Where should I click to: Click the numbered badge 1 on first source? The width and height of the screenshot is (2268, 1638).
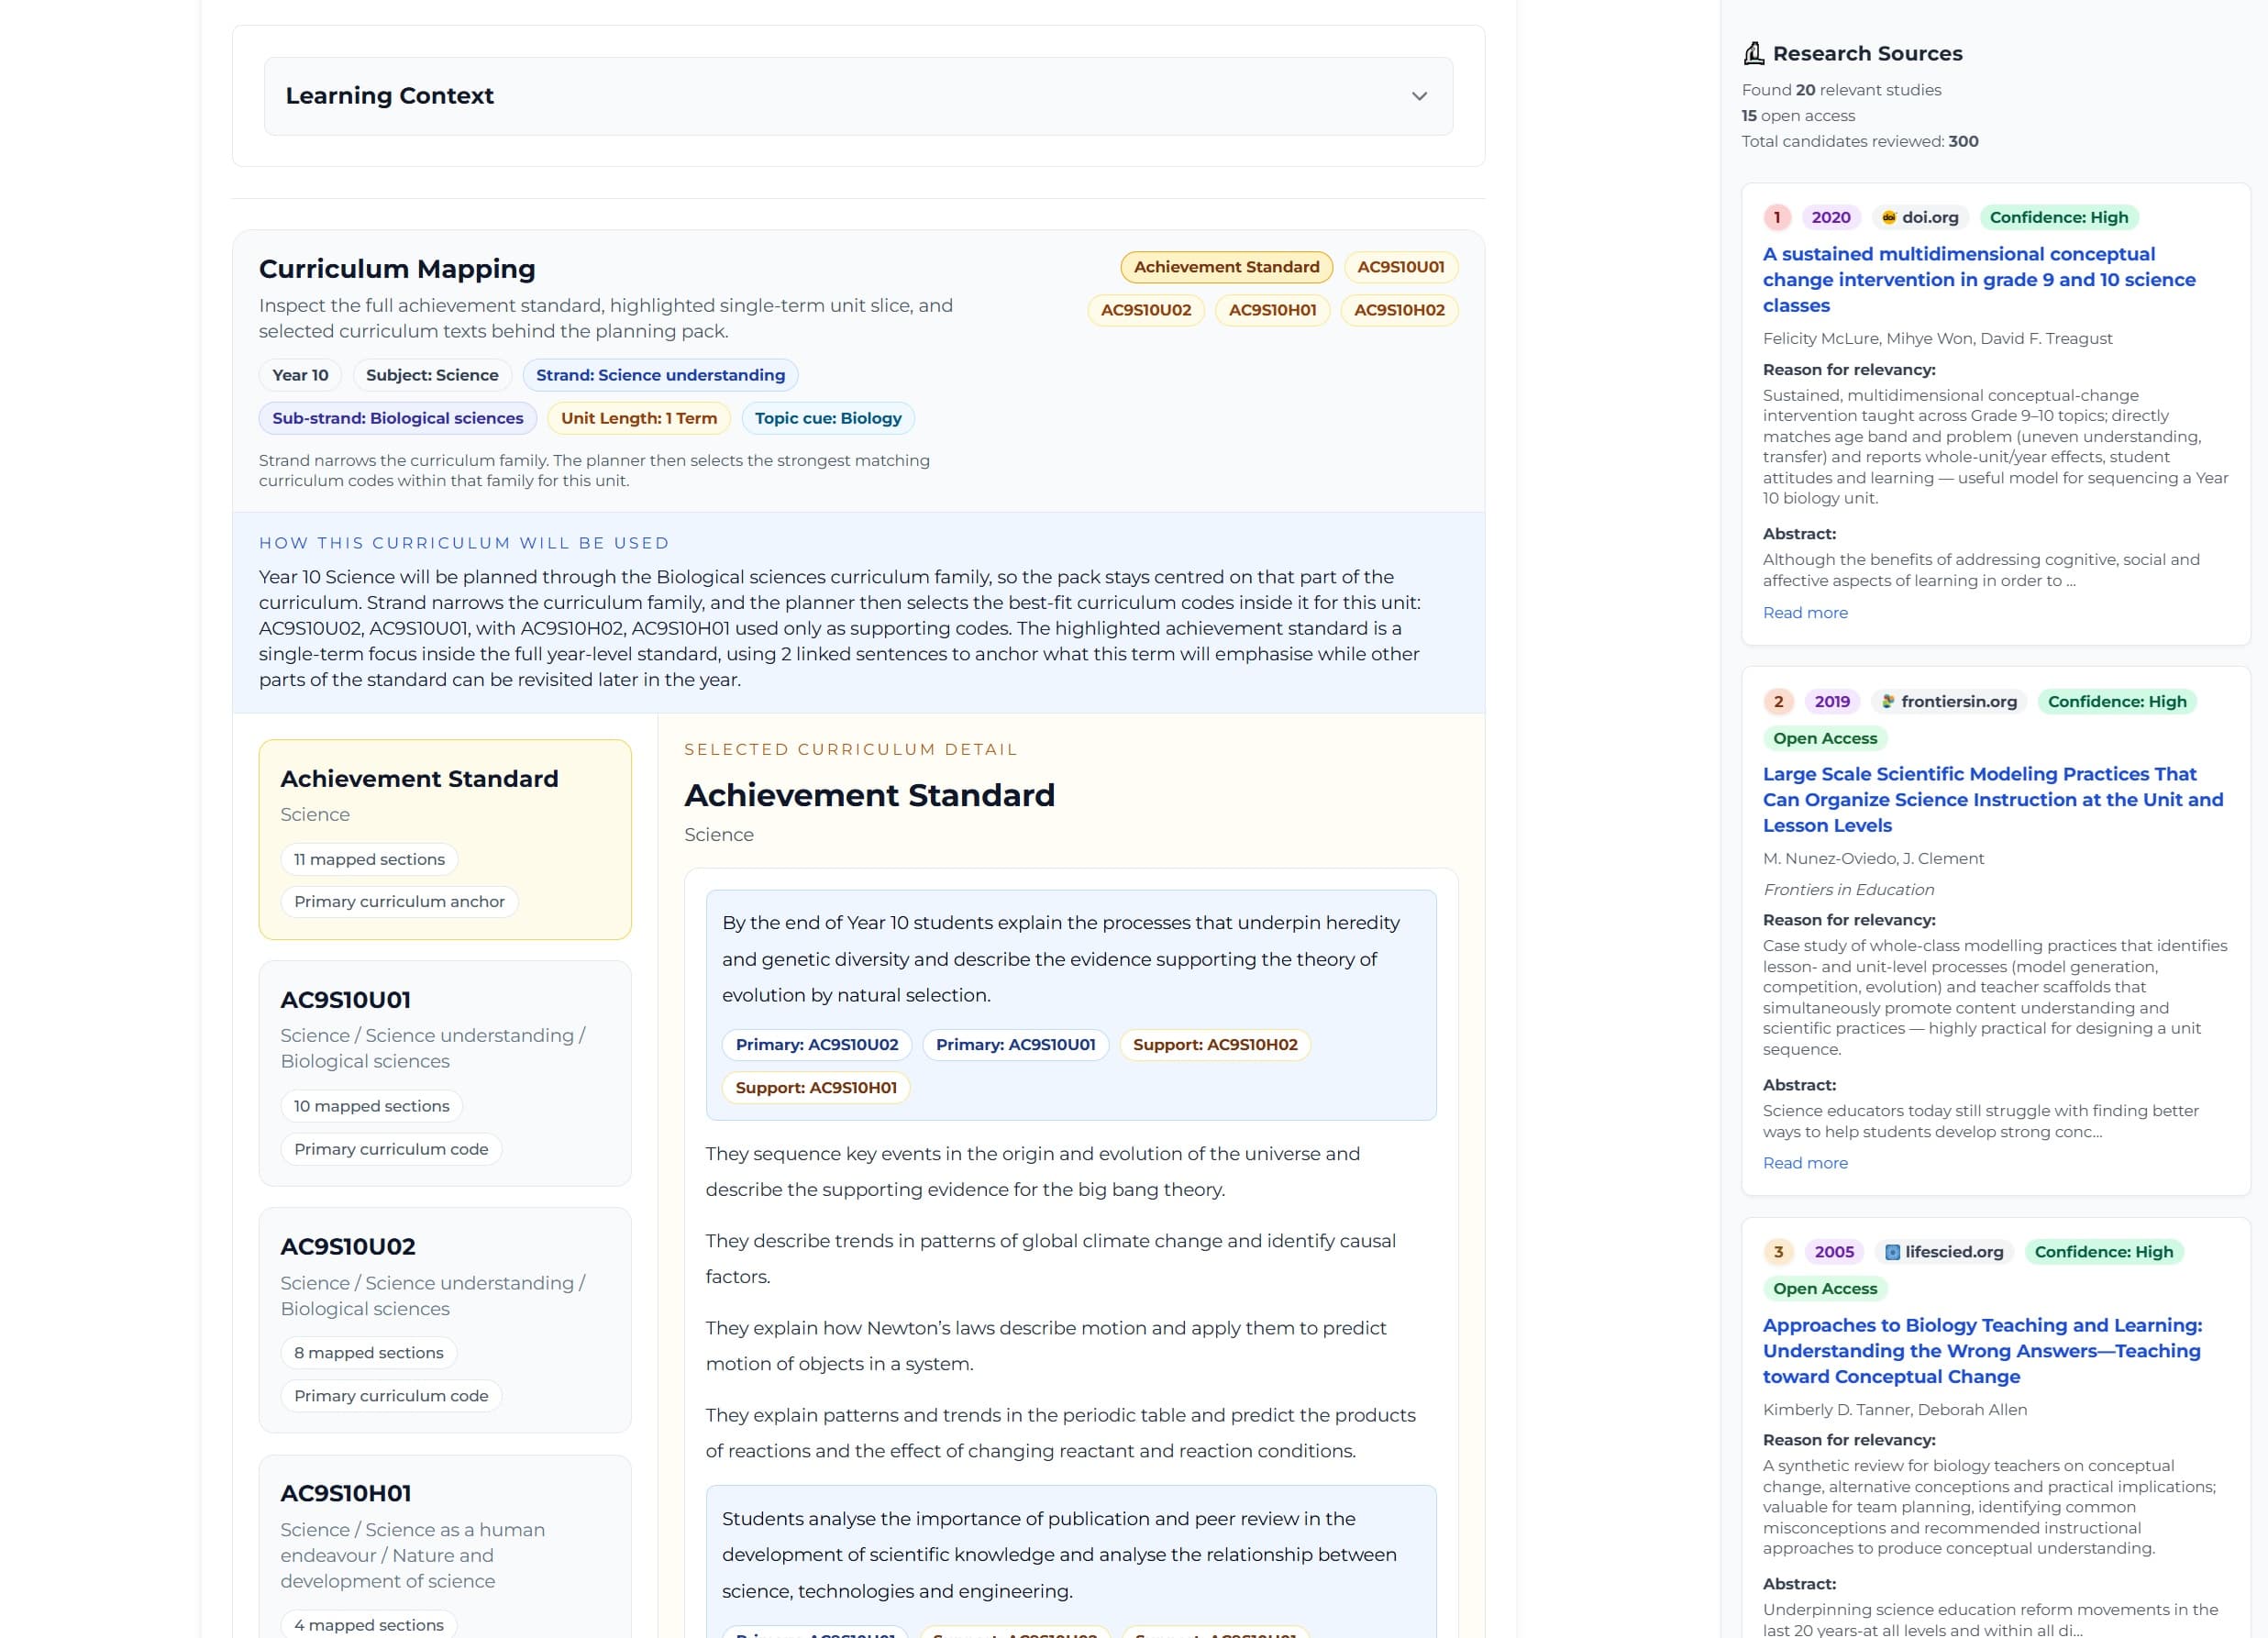tap(1778, 217)
